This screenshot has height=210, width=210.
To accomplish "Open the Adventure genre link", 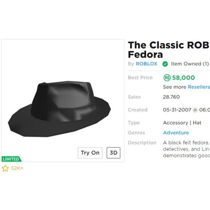I will click(x=176, y=132).
